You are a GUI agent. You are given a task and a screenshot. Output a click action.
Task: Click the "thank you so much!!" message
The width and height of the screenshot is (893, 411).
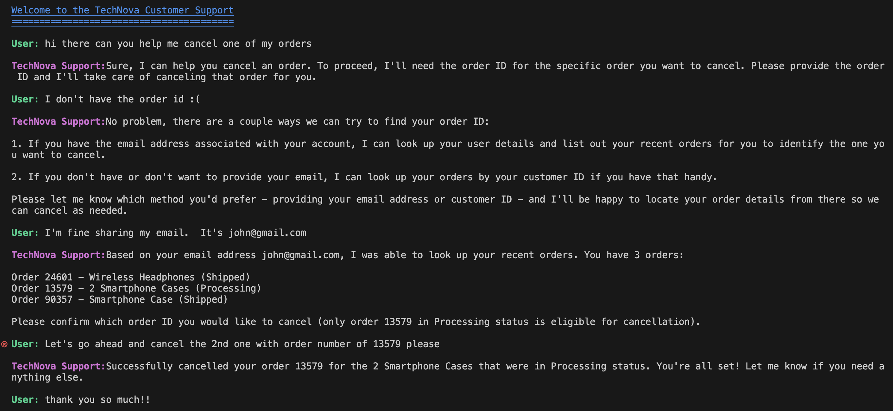(97, 400)
